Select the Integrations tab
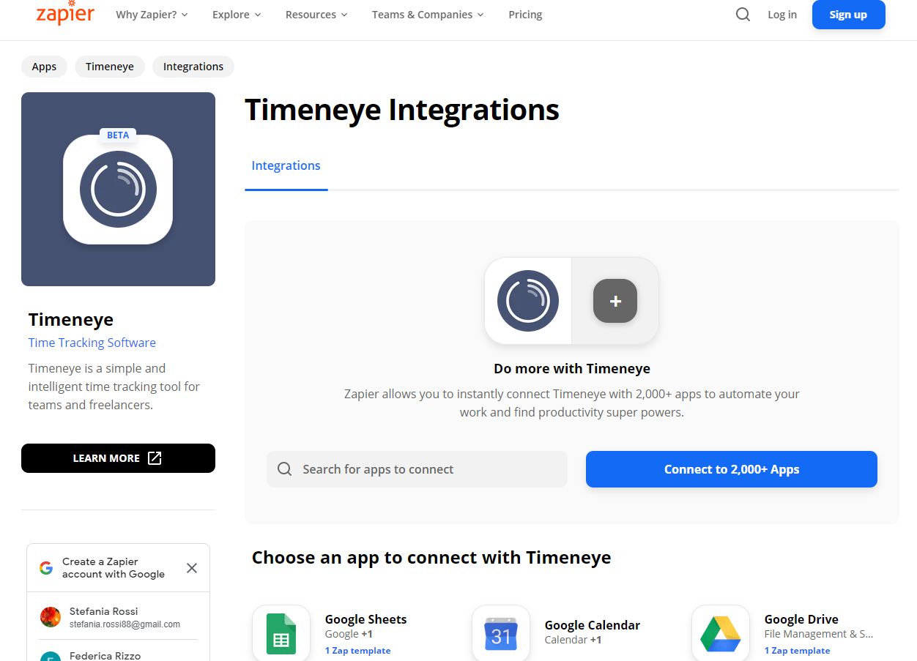This screenshot has height=661, width=917. click(286, 166)
